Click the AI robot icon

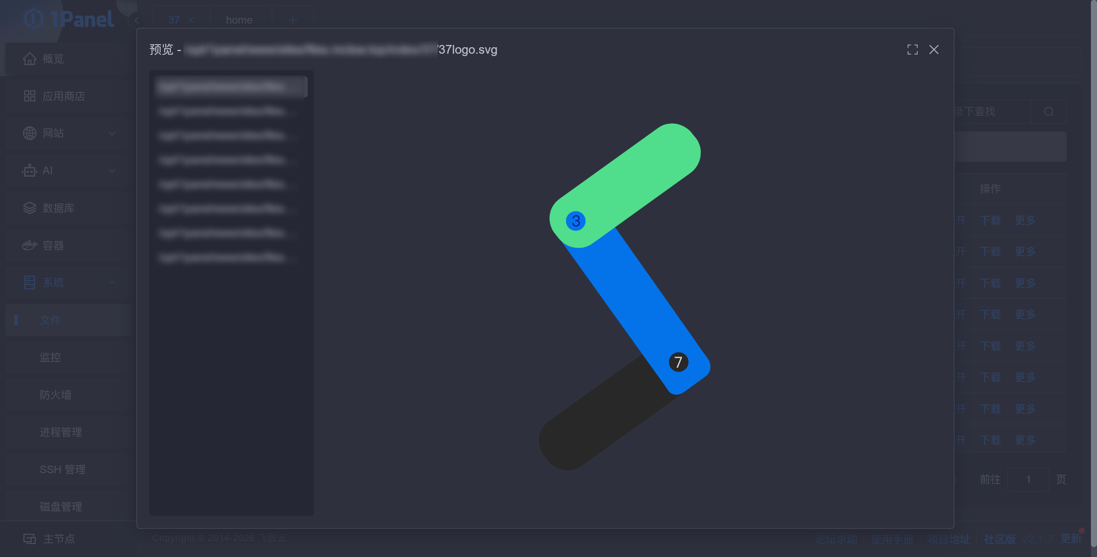(x=29, y=170)
